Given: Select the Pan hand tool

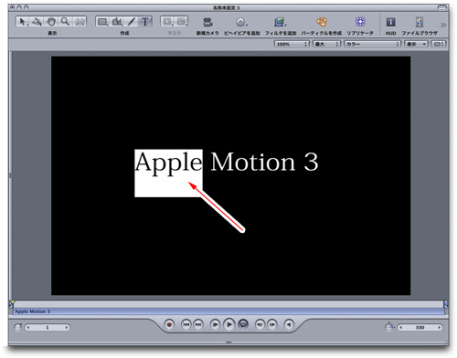Looking at the screenshot, I should (51, 22).
